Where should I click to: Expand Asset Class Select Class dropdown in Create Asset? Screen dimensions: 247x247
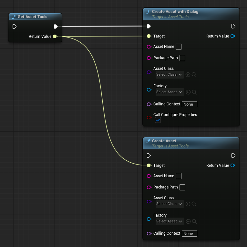coord(169,204)
